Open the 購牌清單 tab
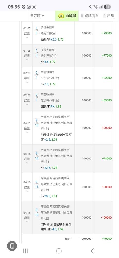Viewport: 119px width, 258px height. tap(90, 16)
